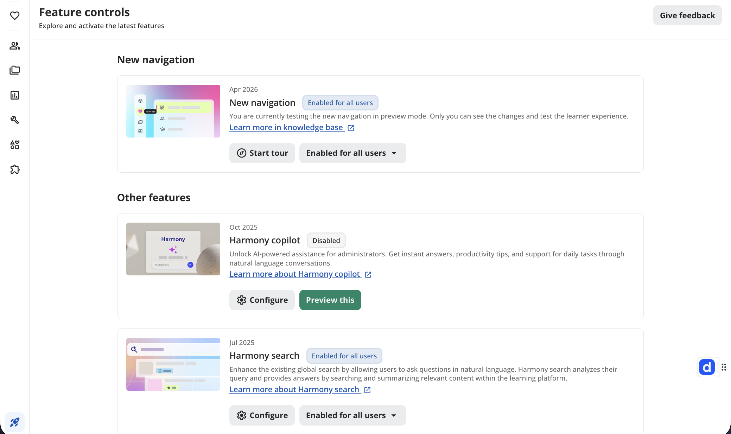Click the rocket icon at bottom left
Viewport: 731px width, 434px height.
pyautogui.click(x=15, y=422)
